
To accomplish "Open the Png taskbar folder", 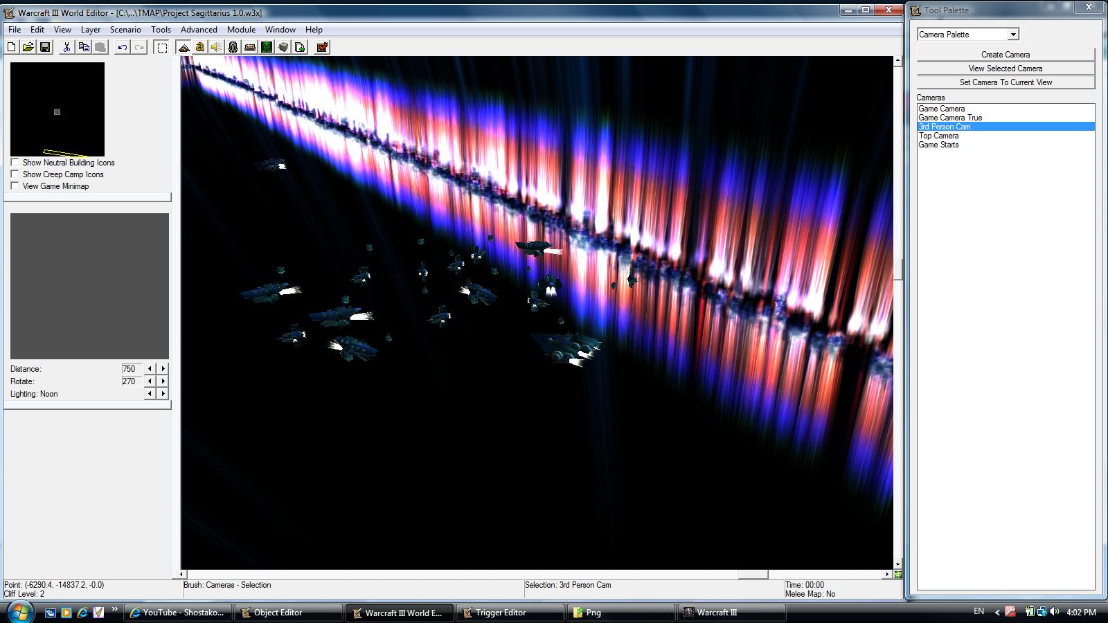I will tap(621, 613).
